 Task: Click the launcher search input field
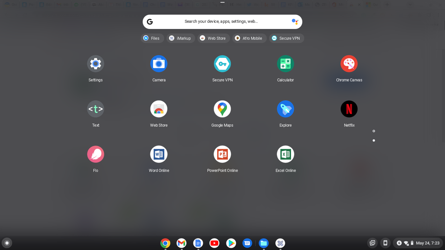(x=222, y=22)
